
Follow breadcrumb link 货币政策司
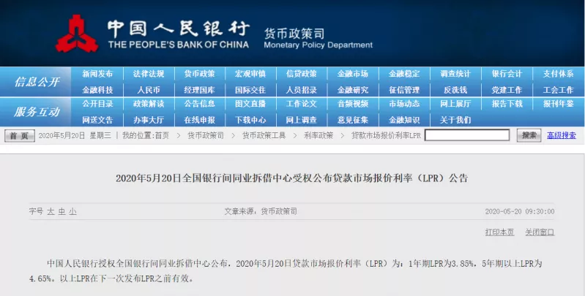tap(206, 135)
